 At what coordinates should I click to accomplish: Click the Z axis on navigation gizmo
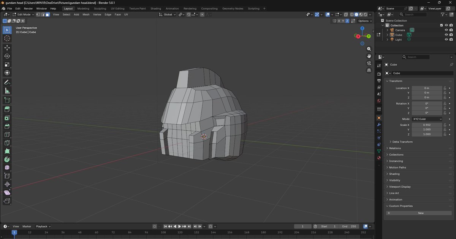(363, 28)
